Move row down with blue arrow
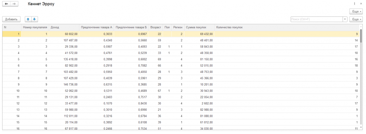 coord(34,19)
